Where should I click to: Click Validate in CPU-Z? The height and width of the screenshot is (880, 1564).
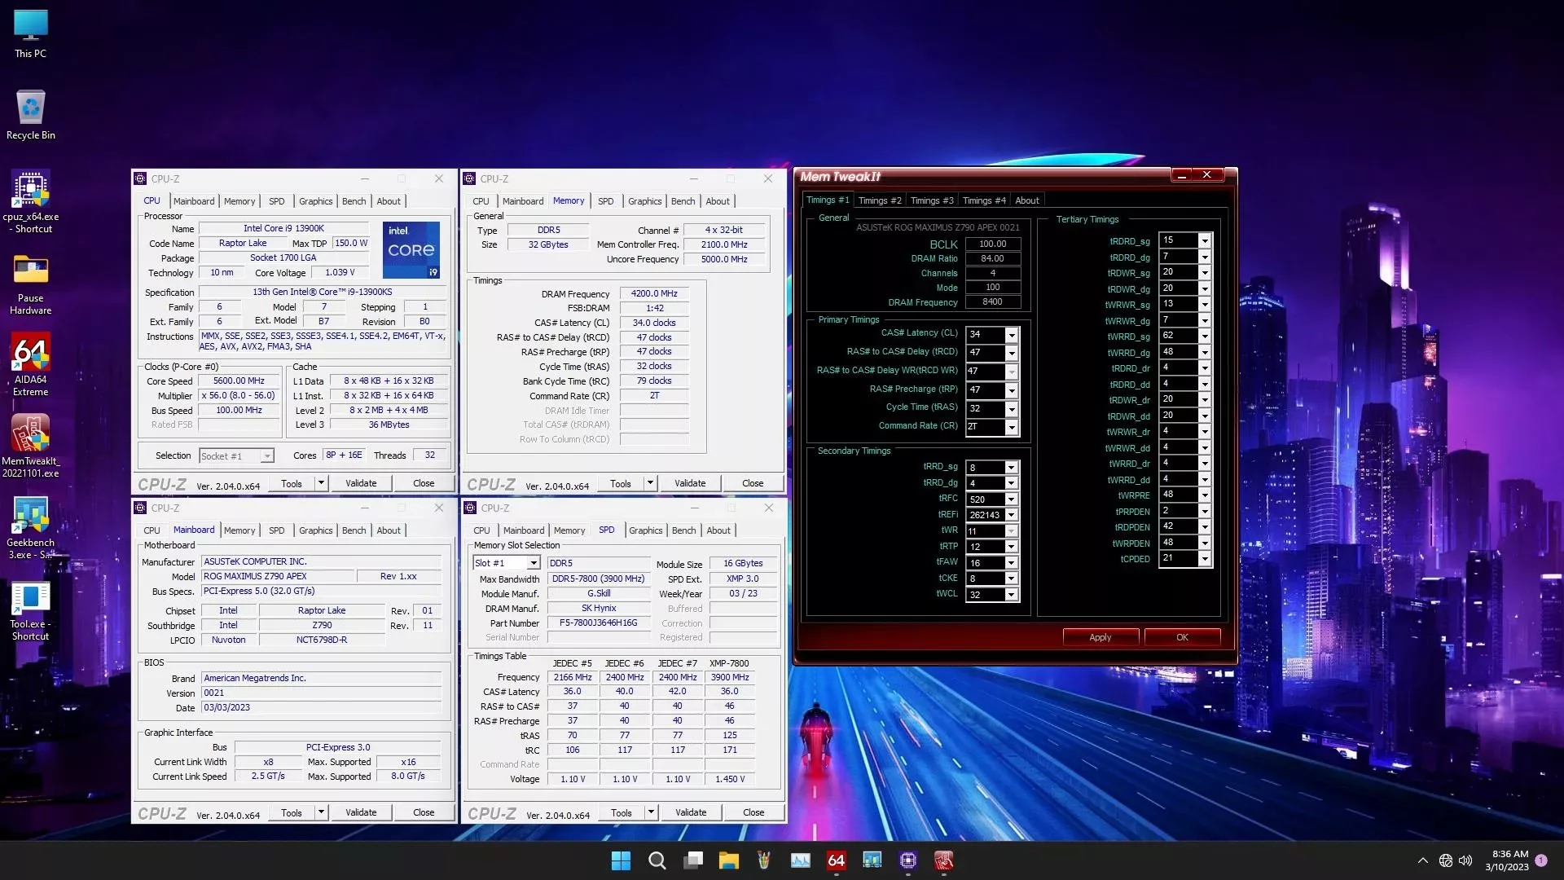tap(361, 482)
